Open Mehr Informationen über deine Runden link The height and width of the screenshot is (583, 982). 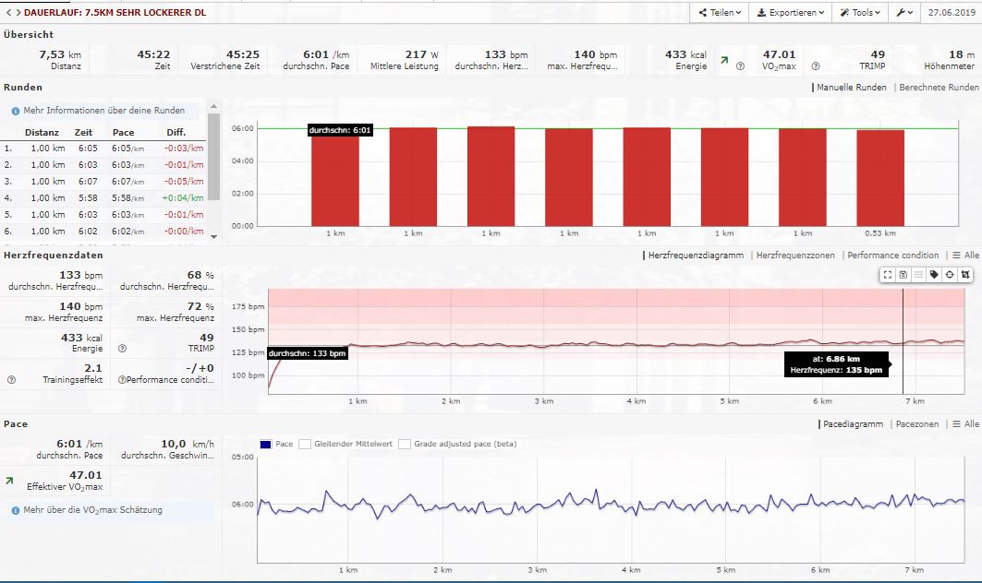click(x=97, y=111)
